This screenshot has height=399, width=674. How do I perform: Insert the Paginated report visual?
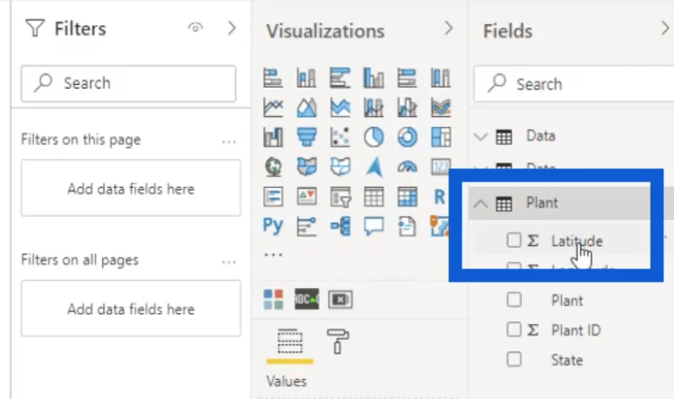coord(407,226)
